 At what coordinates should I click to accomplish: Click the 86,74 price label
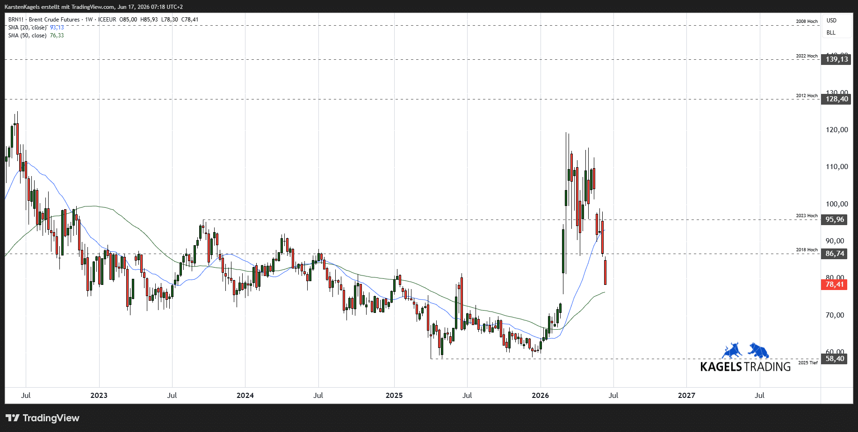coord(835,254)
